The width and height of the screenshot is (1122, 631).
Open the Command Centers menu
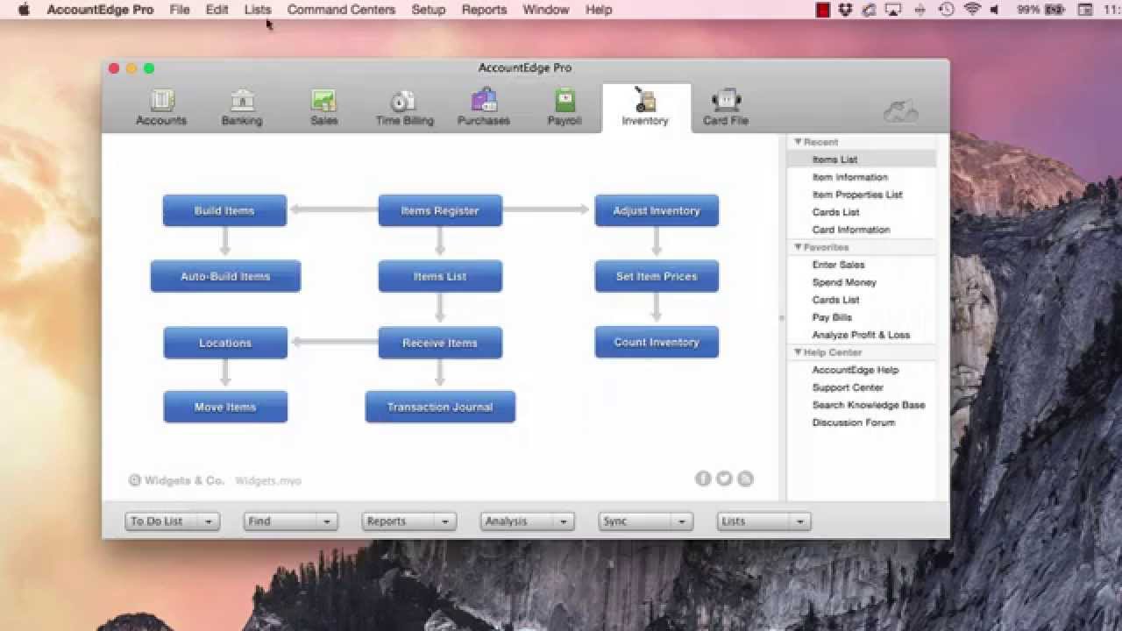[341, 10]
